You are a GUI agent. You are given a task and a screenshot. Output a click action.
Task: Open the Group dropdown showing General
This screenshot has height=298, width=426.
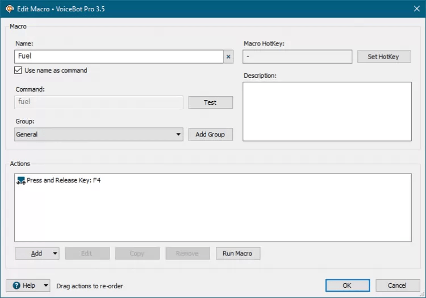tap(99, 134)
